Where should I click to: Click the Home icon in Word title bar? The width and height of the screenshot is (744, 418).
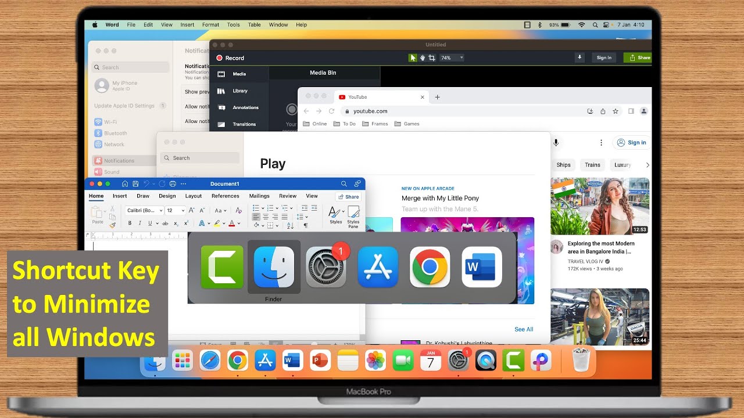[x=125, y=183]
